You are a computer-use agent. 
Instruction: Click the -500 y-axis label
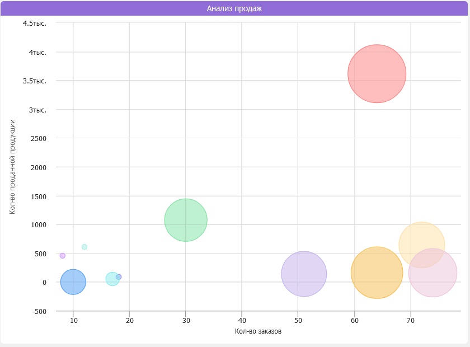click(39, 311)
